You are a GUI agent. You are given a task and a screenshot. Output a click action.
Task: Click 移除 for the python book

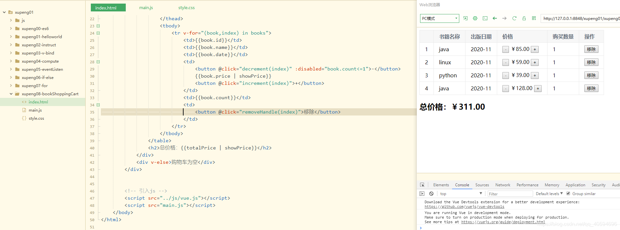[591, 75]
